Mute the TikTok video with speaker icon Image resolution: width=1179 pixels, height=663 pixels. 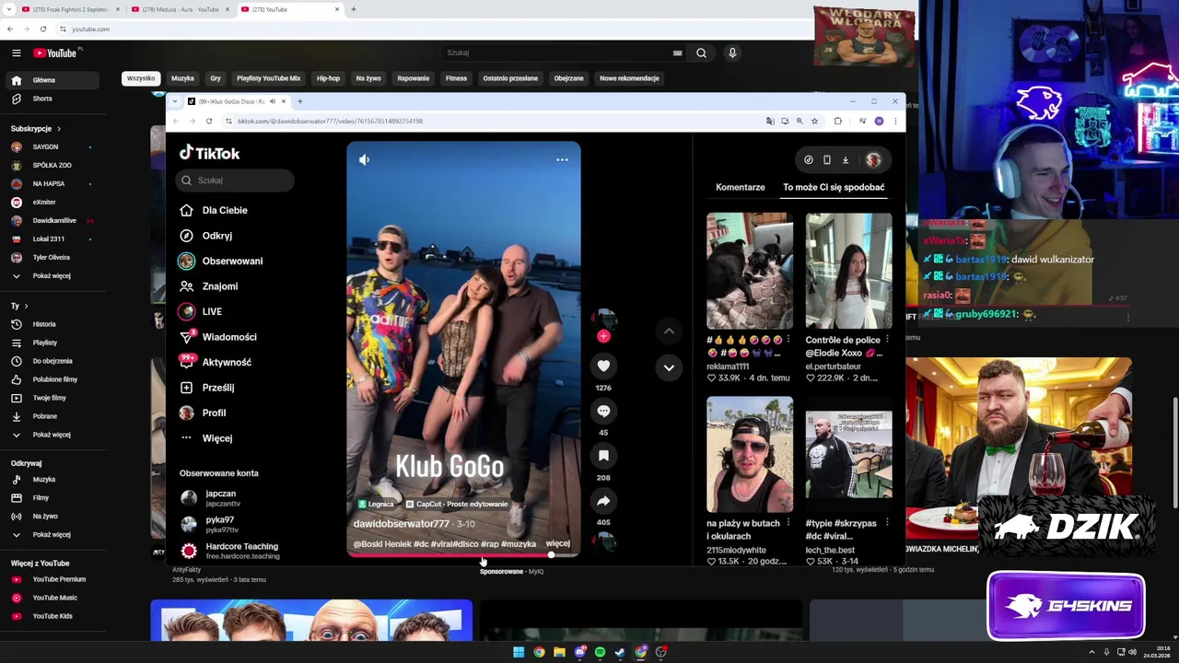(364, 160)
